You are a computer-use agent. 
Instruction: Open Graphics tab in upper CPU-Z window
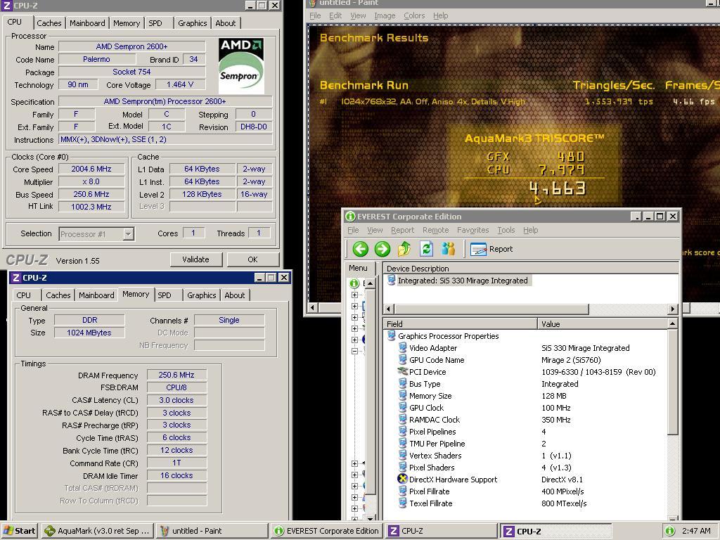coord(193,23)
